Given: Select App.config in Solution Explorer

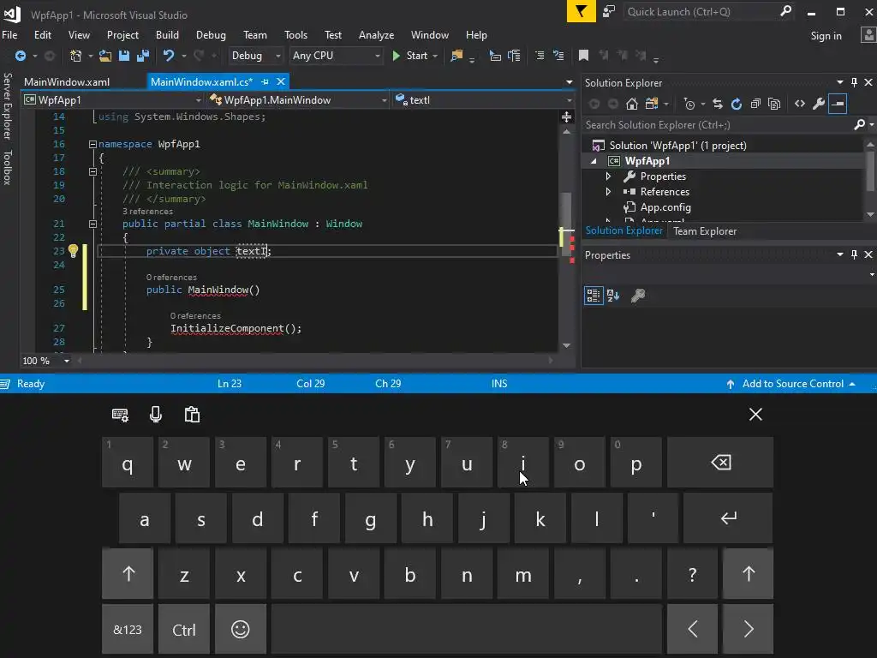Looking at the screenshot, I should pos(665,207).
